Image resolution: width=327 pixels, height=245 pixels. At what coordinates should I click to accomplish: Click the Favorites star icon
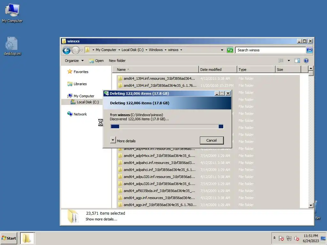pyautogui.click(x=70, y=71)
